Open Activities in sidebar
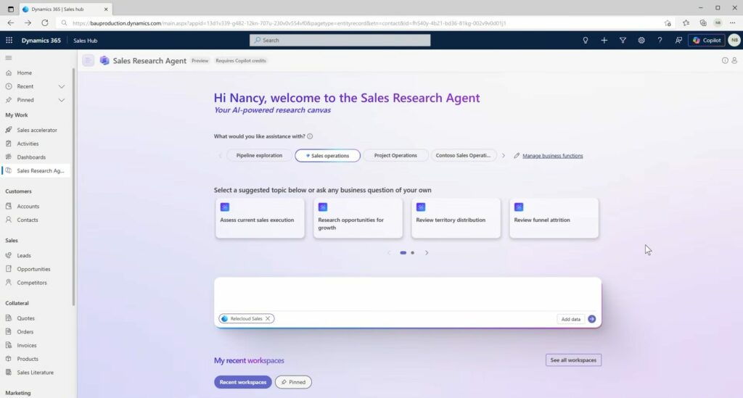Screen dimensions: 743x398 point(28,144)
